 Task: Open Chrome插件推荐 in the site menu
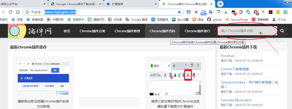(127, 31)
